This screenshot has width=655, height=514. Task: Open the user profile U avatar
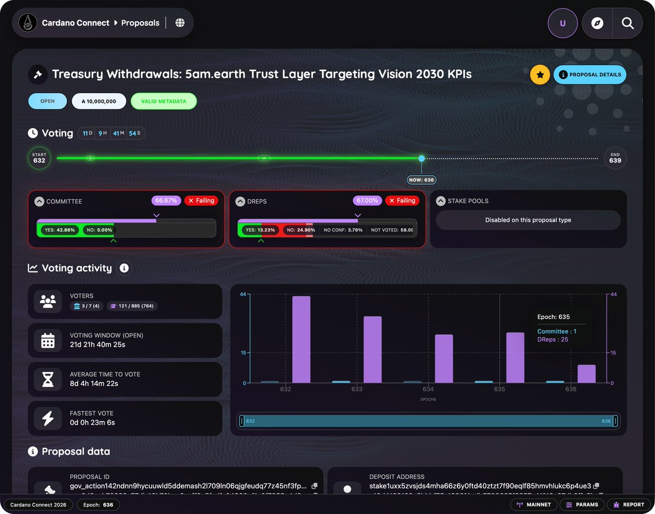[x=563, y=23]
